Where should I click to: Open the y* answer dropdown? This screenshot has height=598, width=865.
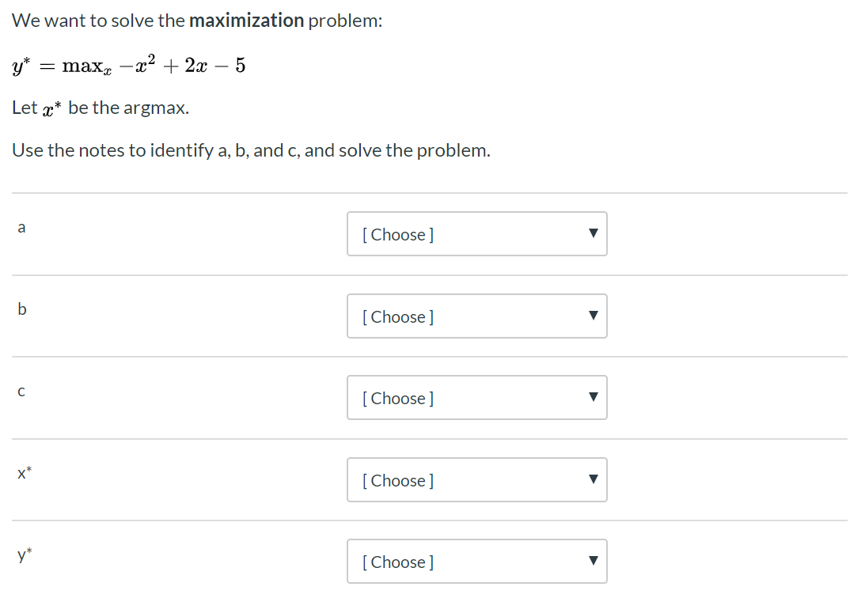click(476, 562)
